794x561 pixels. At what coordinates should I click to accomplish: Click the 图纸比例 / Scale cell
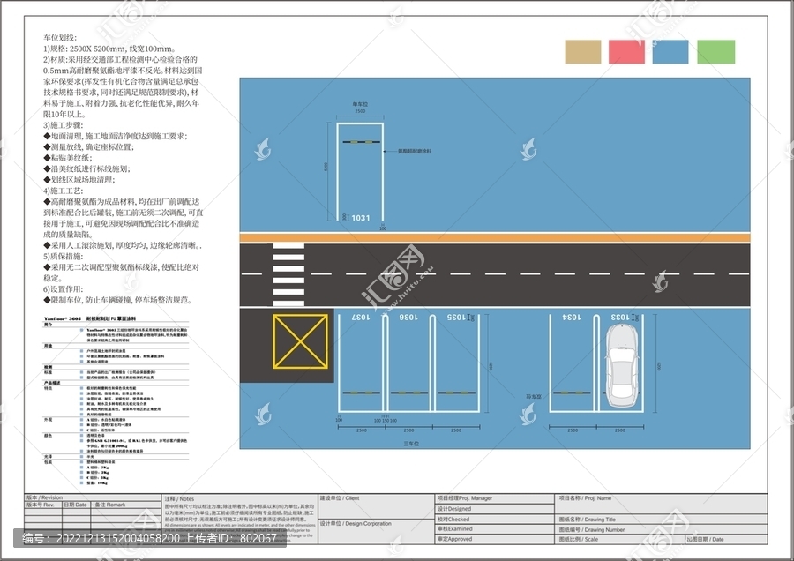coord(620,539)
